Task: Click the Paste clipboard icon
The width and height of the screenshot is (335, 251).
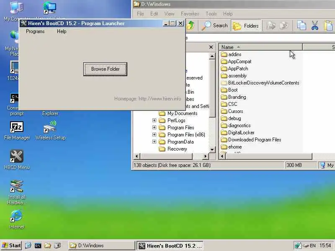Action: pyautogui.click(x=329, y=26)
